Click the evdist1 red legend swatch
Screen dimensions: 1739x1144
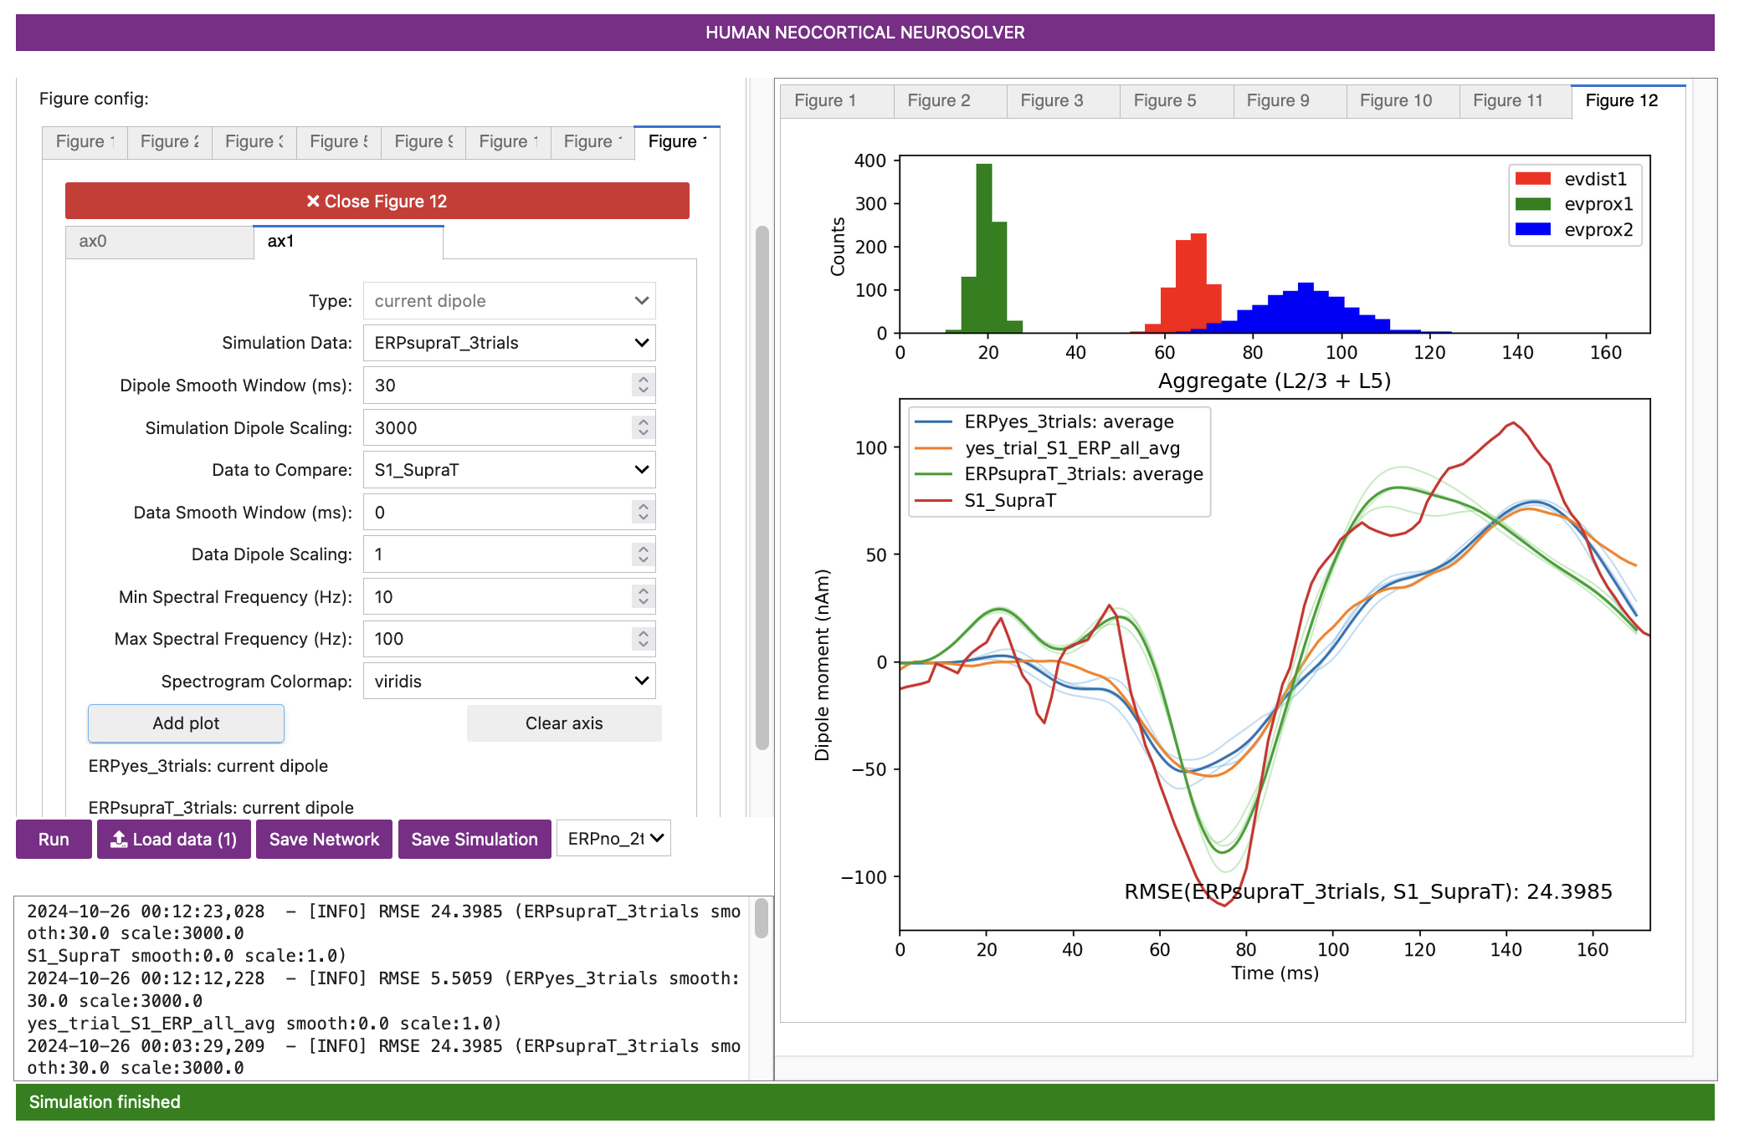click(1532, 179)
